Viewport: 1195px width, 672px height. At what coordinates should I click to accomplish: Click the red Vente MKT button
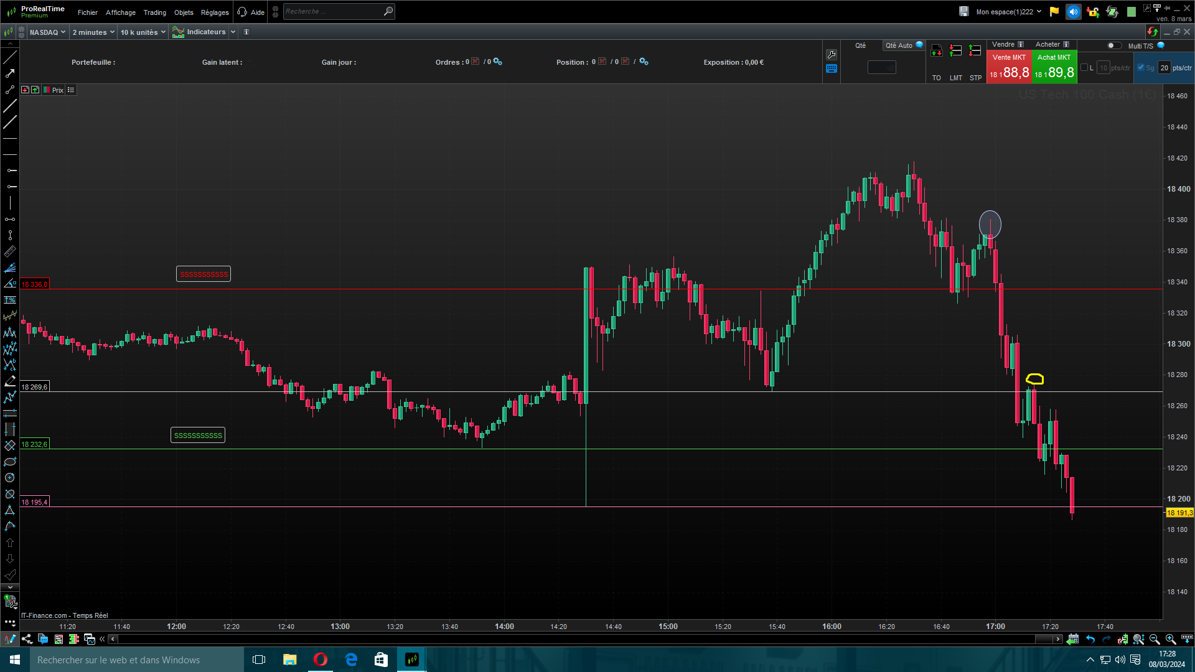pos(1009,67)
